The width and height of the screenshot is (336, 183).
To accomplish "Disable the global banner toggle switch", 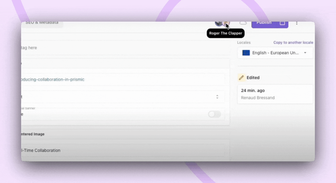I will (x=214, y=114).
